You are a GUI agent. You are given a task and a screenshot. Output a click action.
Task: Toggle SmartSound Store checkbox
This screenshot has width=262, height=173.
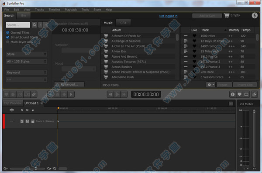7,37
